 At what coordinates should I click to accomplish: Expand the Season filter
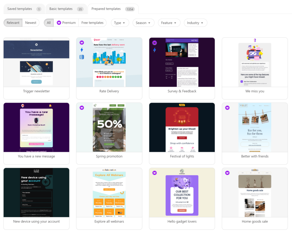tap(143, 23)
